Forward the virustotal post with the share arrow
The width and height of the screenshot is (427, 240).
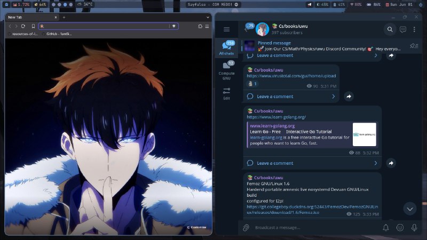(349, 97)
